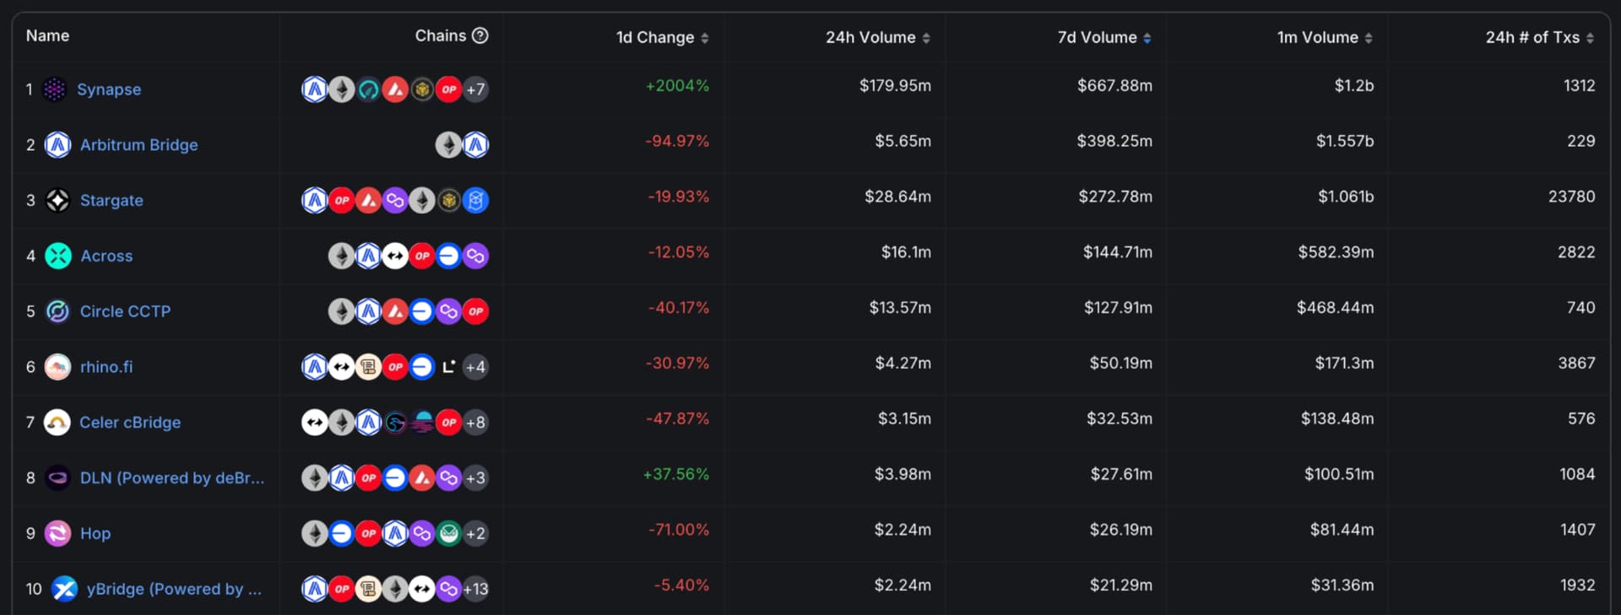The width and height of the screenshot is (1621, 615).
Task: Open the DLN (Powered by deBridge) link
Action: pyautogui.click(x=172, y=477)
